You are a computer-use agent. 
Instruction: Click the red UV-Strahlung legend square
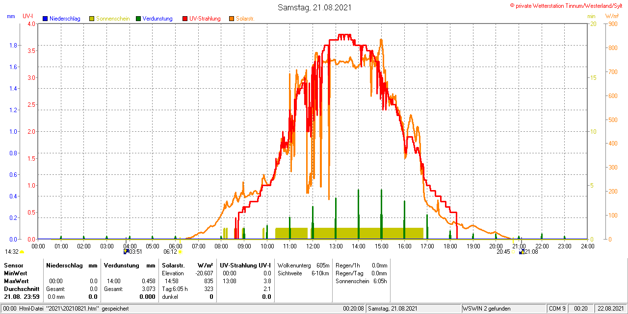click(x=185, y=19)
